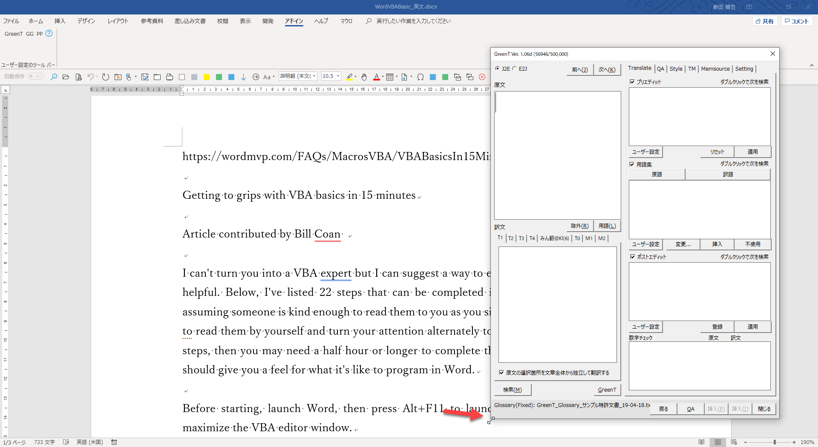Click the redo circular arrow icon
The height and width of the screenshot is (447, 818).
pos(105,77)
